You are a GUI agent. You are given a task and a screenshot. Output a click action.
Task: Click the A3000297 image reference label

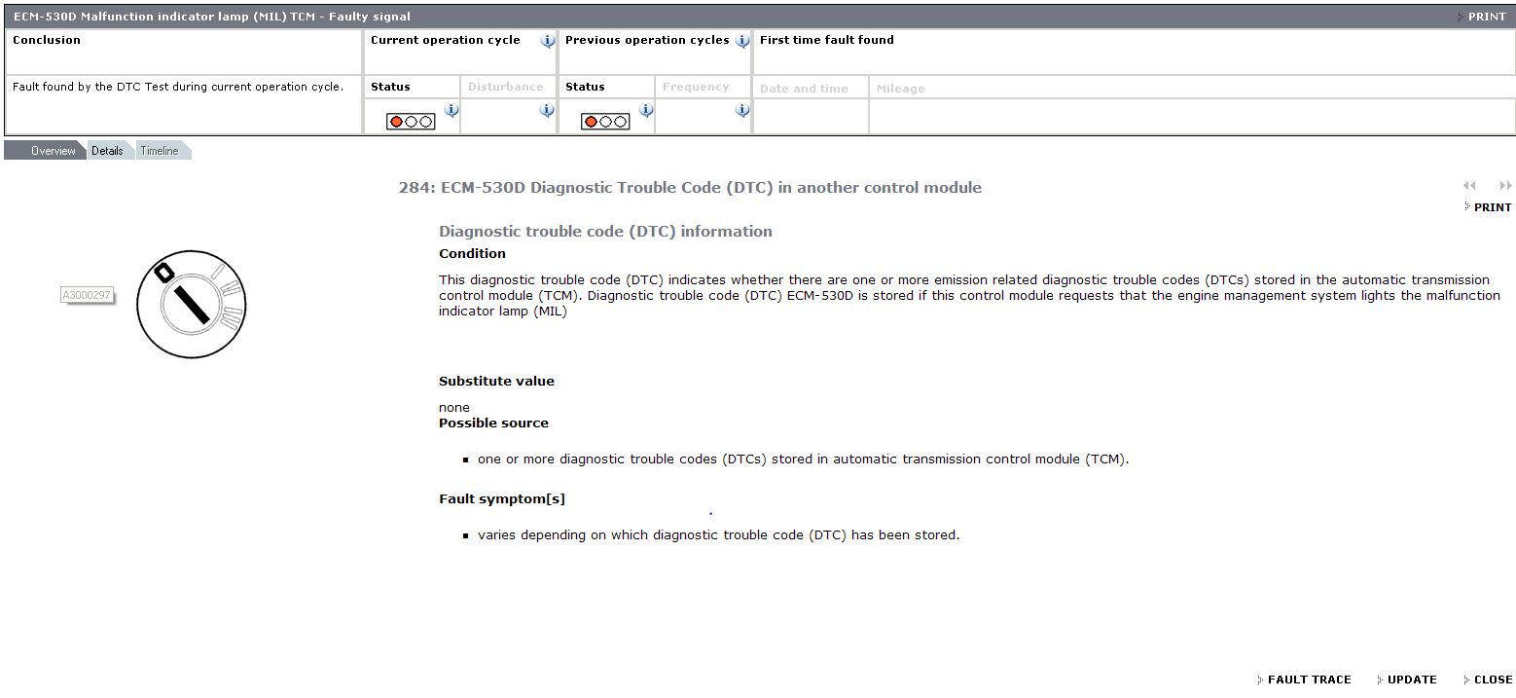coord(87,295)
